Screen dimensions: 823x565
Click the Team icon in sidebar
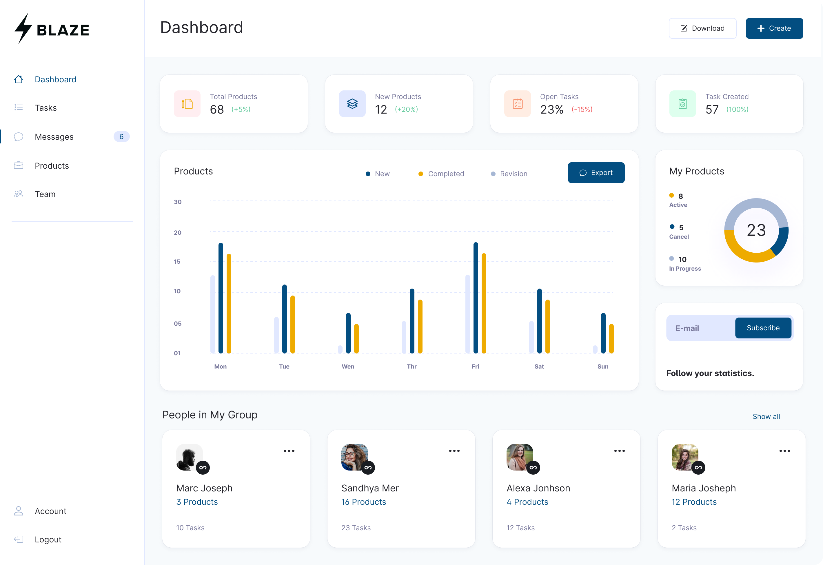click(x=19, y=194)
